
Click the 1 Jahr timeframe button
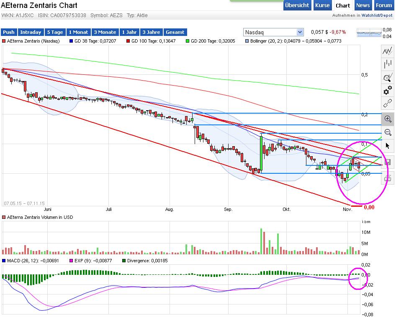(129, 32)
